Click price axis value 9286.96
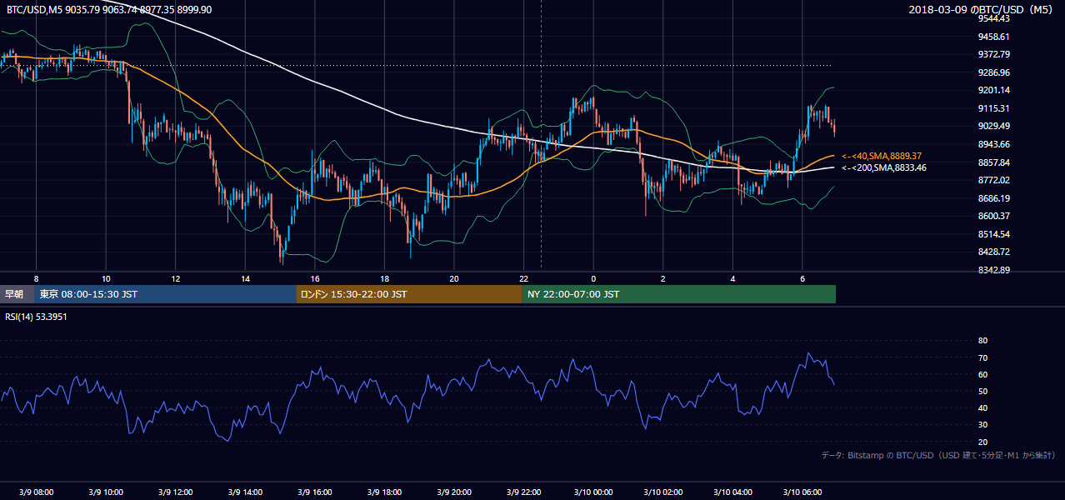Screen dimensions: 1065x500 click(x=993, y=72)
